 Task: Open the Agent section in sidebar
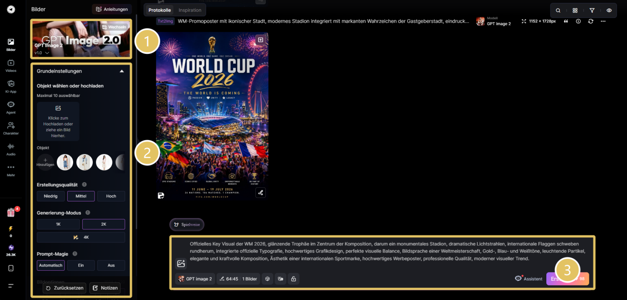(x=11, y=107)
